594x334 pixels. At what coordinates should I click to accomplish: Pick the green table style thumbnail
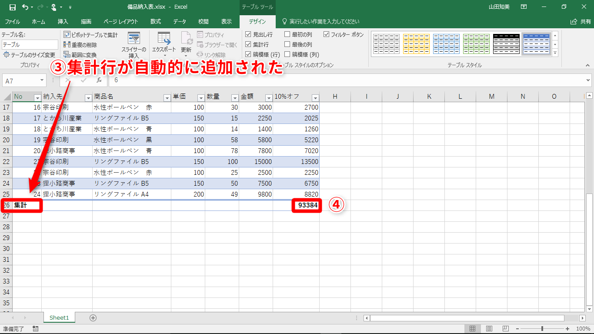(476, 44)
